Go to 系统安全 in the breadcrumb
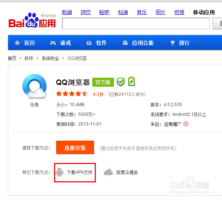Viewport: 222px width, 200px height. coord(50,58)
